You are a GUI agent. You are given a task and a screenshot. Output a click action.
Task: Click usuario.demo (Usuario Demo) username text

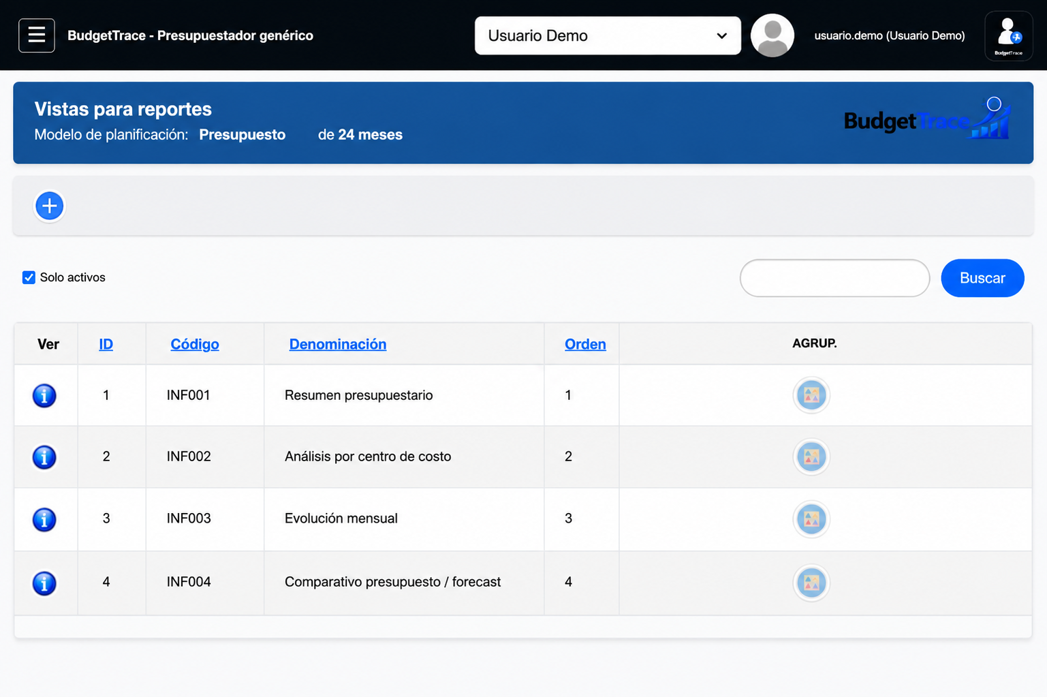point(890,35)
